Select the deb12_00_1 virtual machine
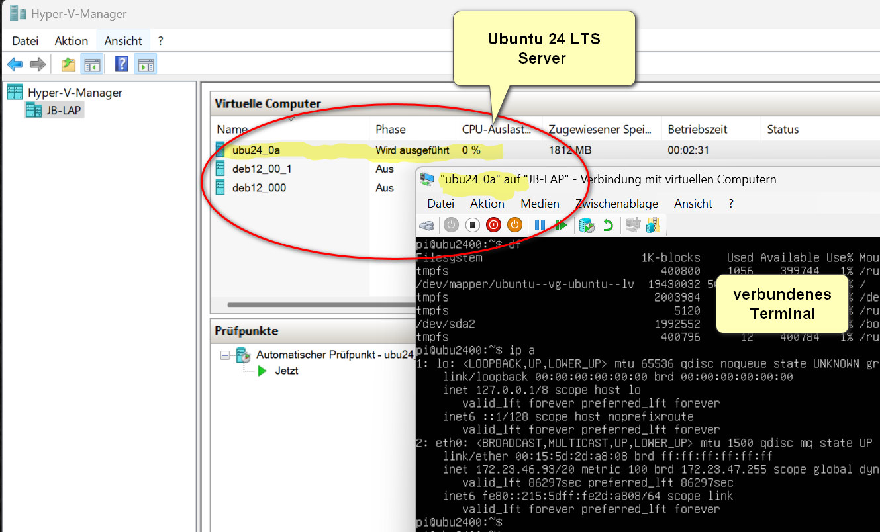Viewport: 880px width, 532px height. click(262, 169)
